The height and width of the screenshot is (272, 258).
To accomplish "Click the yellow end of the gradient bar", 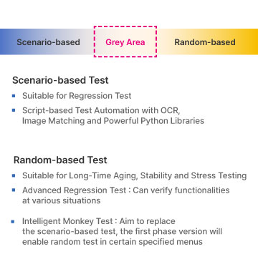I will pyautogui.click(x=251, y=42).
